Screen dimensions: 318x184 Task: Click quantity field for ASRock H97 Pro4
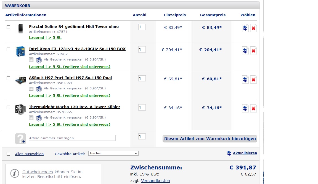coord(142,78)
